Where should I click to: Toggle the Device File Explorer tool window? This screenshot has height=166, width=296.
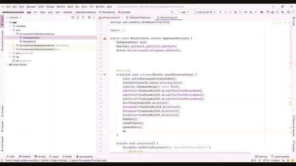pos(294,126)
